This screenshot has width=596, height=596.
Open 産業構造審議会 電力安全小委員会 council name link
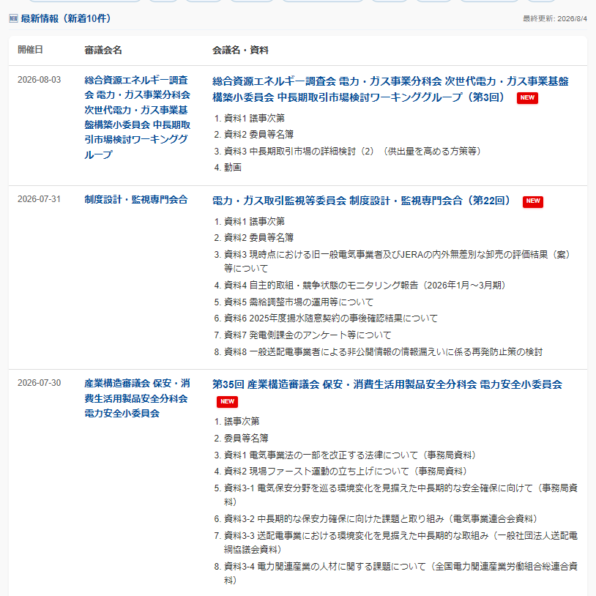(137, 398)
